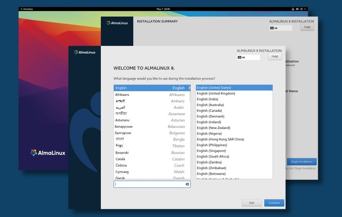Select Čeština in the language list
Image resolution: width=342 pixels, height=217 pixels.
pos(152,166)
